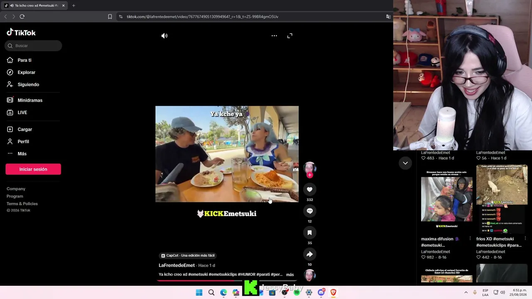
Task: Mute the video with the speaker icon
Action: click(165, 36)
